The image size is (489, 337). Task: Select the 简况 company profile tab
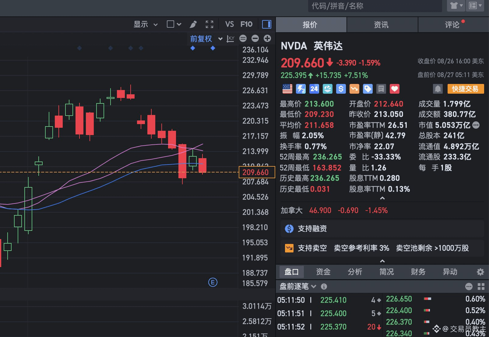(x=386, y=272)
